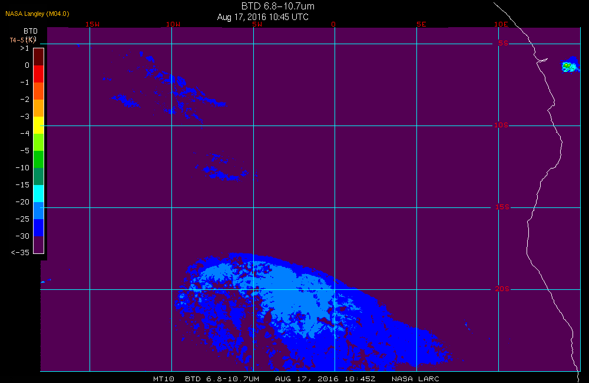Screen dimensions: 589x383
Task: Select the '-3' value on color scale
Action: [x=24, y=117]
